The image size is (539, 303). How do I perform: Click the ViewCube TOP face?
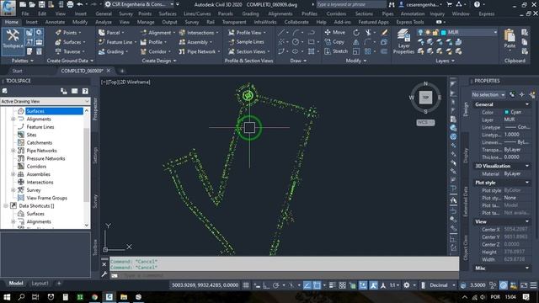pyautogui.click(x=425, y=98)
